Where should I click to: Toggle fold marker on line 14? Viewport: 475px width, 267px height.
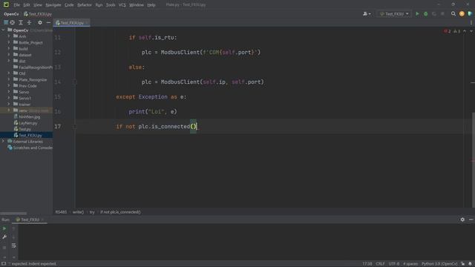point(74,82)
